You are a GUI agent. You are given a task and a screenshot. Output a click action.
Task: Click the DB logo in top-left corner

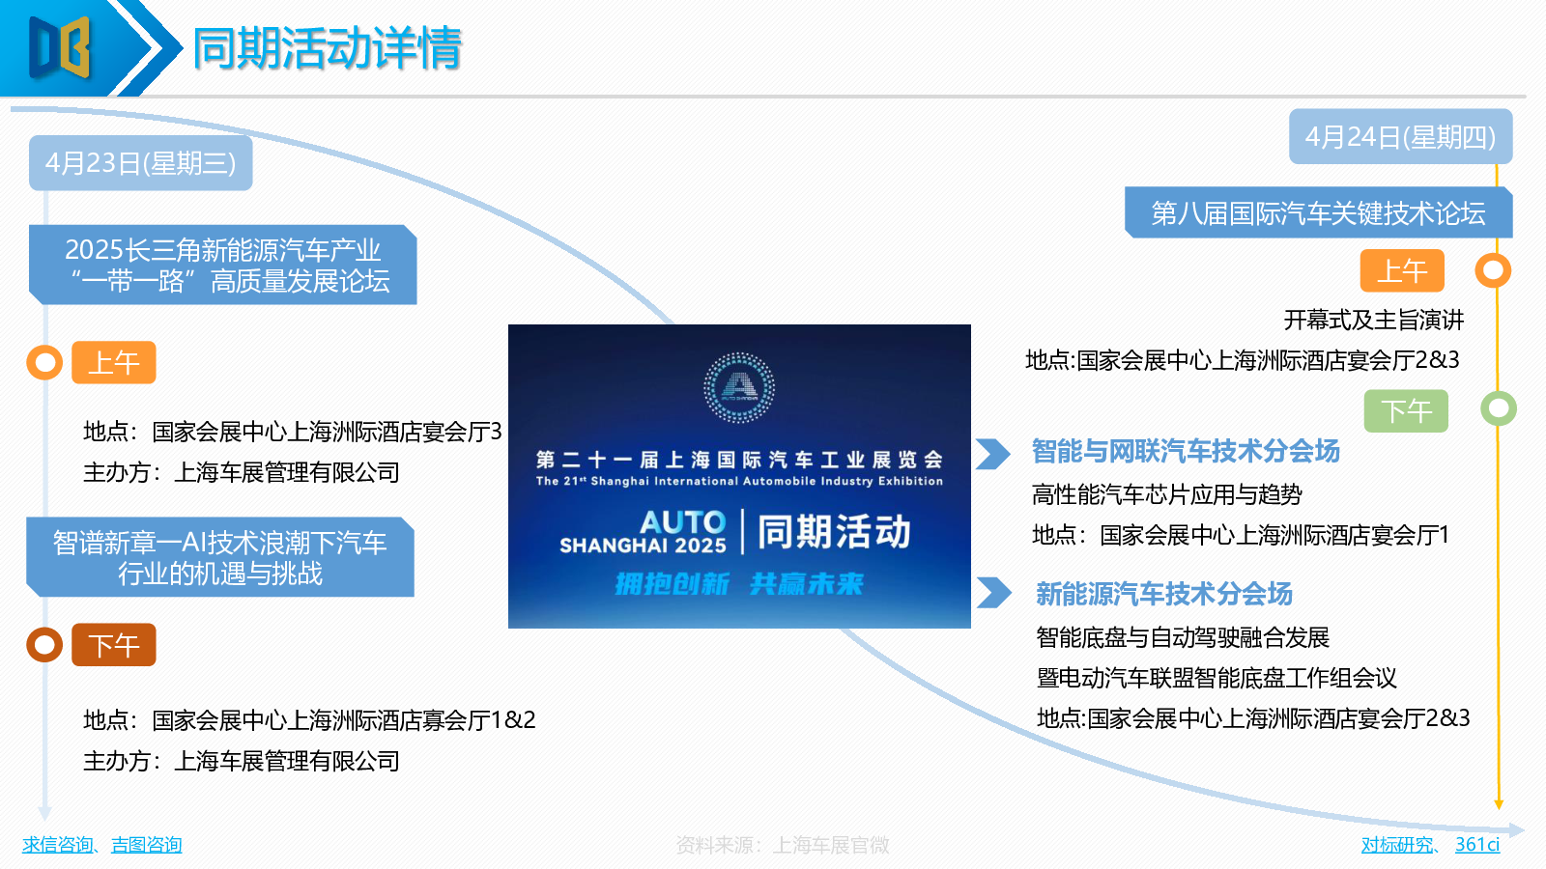click(x=59, y=46)
